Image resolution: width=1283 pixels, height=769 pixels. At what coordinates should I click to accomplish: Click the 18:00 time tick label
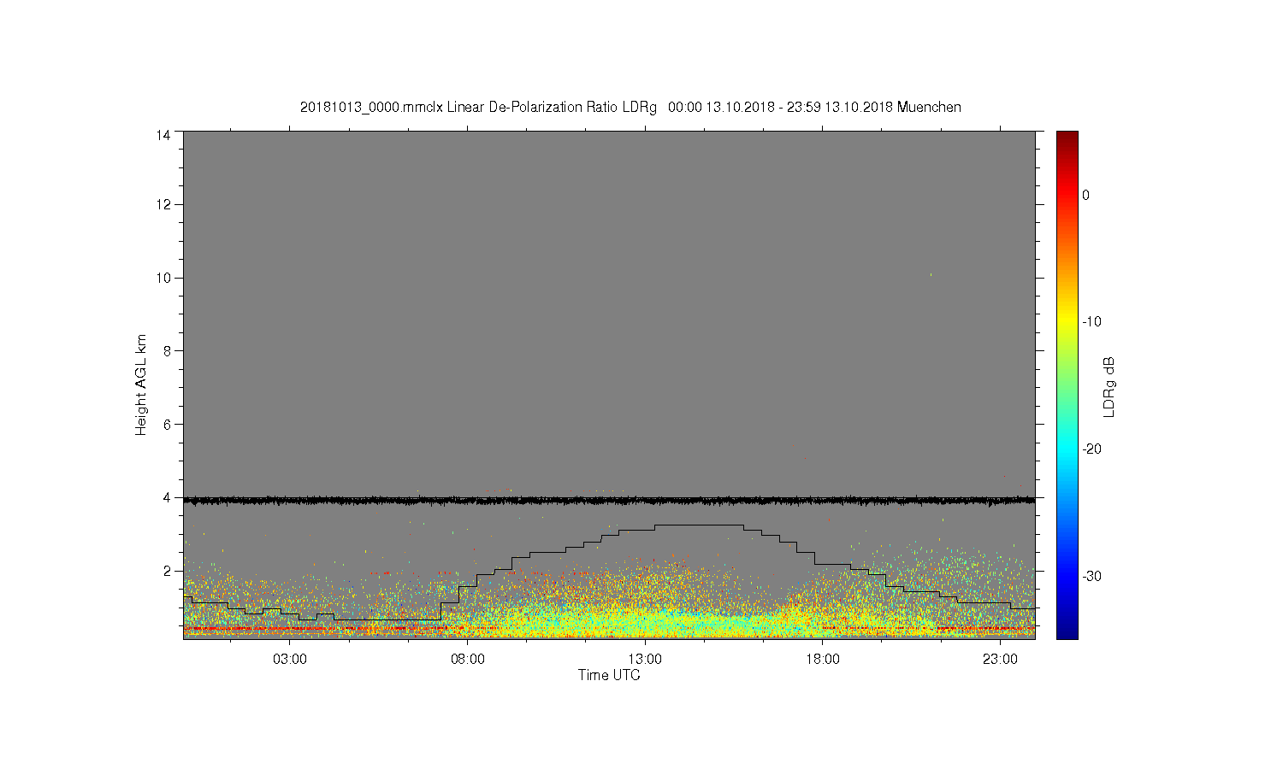point(823,660)
